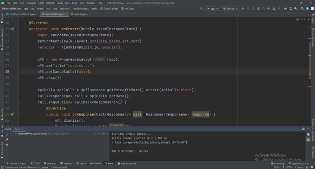Click scroll to end icon in build output
This screenshot has height=169, width=315.
pos(308,139)
